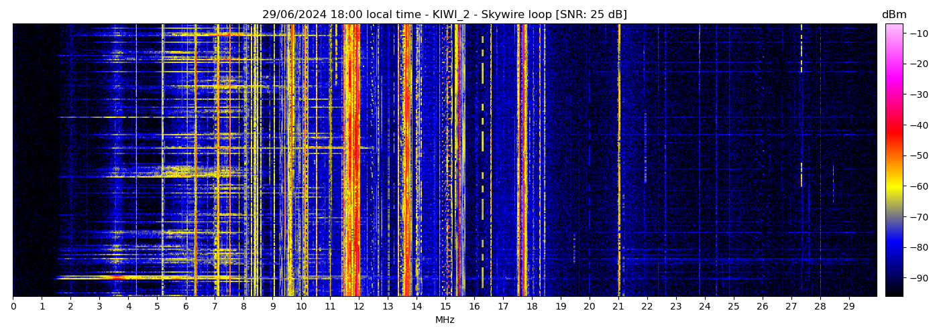Click the 'MHz' x-axis label
The image size is (939, 335).
[x=445, y=320]
